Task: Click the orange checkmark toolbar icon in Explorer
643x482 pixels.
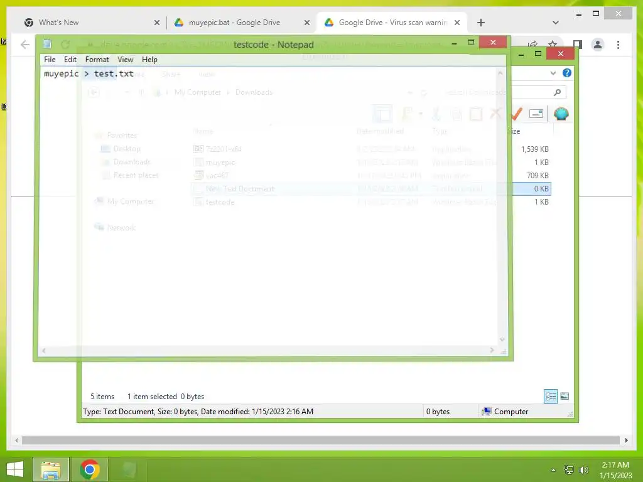Action: (517, 114)
